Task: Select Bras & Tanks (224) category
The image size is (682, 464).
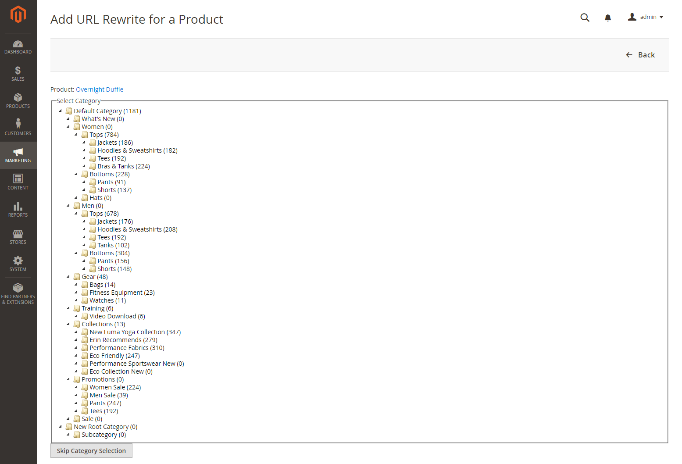Action: tap(124, 166)
